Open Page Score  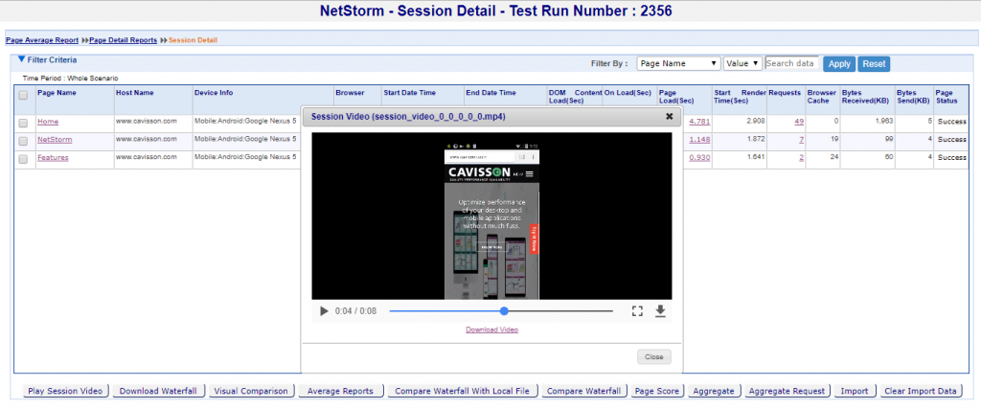[657, 391]
